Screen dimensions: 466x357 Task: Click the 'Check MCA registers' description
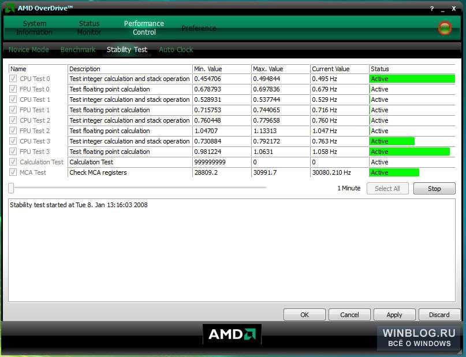pos(130,172)
